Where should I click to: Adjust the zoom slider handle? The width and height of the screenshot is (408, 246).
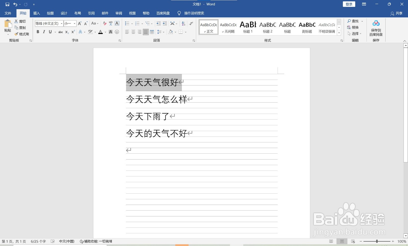tap(377, 241)
